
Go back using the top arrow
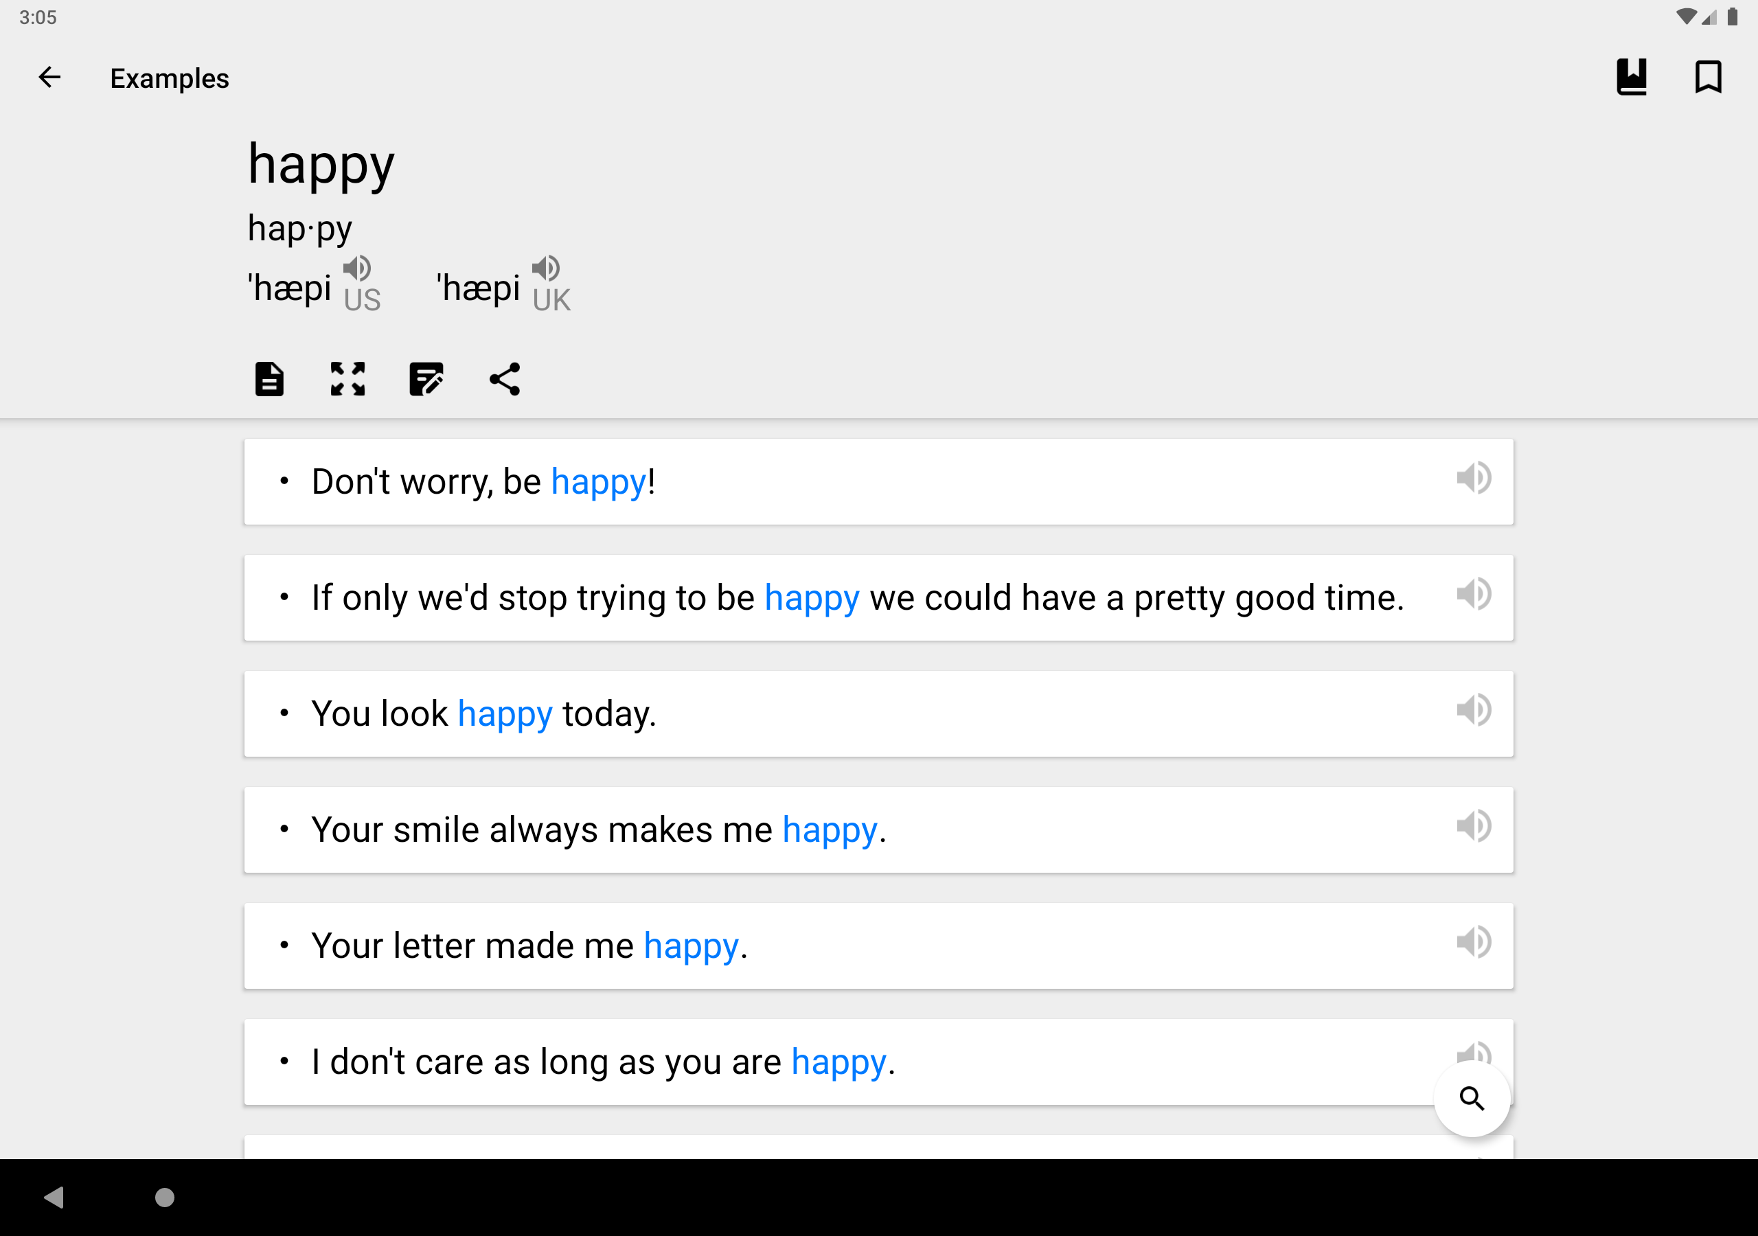tap(49, 78)
